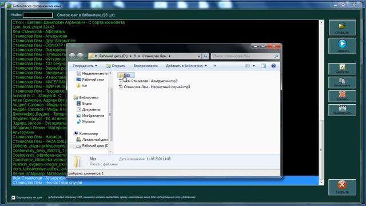
Task: Toggle the Сортировать по дате checkbox
Action: (13, 197)
